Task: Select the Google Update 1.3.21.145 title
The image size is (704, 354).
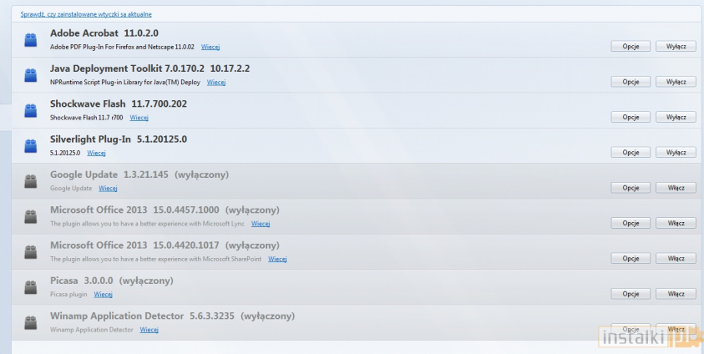Action: coord(139,175)
